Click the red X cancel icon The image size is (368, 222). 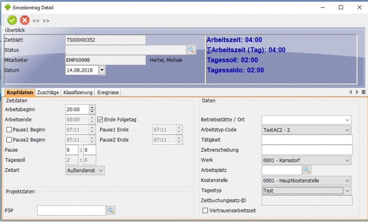tap(24, 20)
